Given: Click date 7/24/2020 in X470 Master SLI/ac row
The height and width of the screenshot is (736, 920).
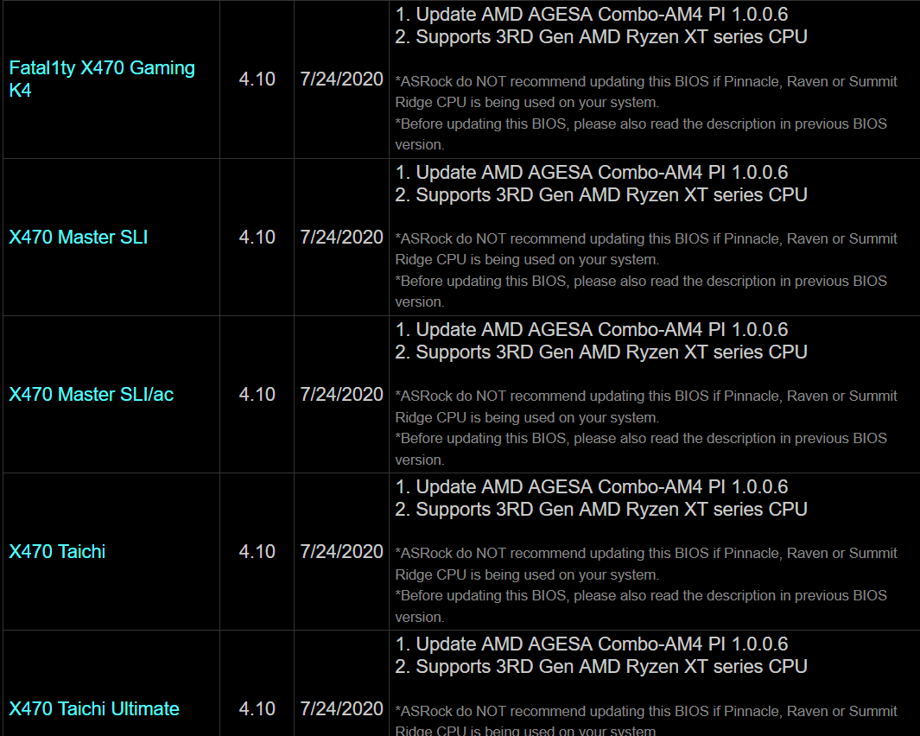Looking at the screenshot, I should pyautogui.click(x=341, y=395).
